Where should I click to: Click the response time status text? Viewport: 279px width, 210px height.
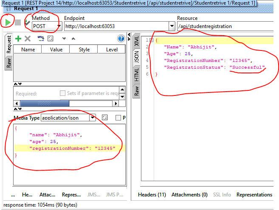click(x=40, y=205)
